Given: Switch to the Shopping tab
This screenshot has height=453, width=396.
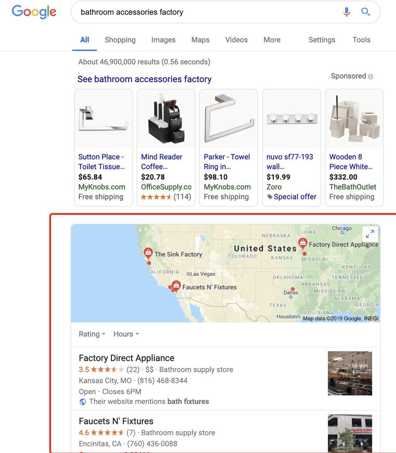Looking at the screenshot, I should [x=120, y=40].
